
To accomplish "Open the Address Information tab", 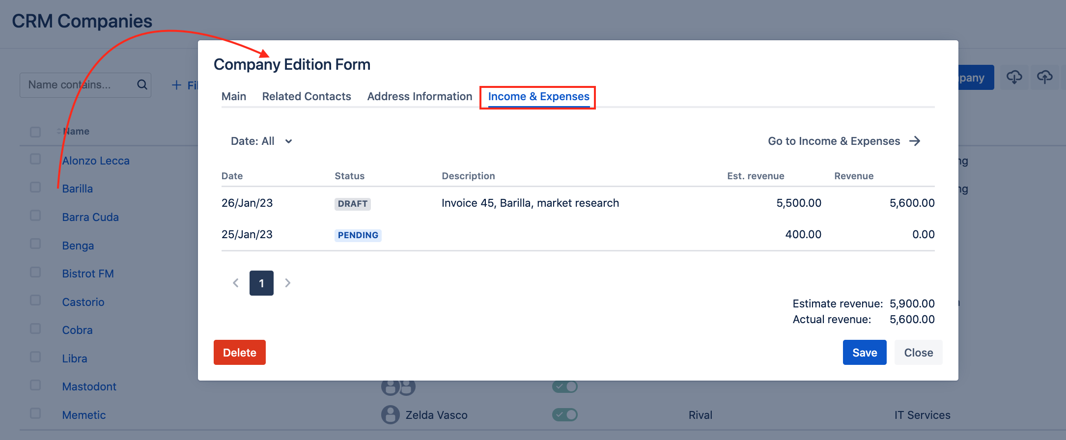I will 420,96.
